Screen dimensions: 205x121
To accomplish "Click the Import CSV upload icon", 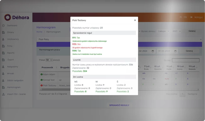I will click(x=3, y=94).
